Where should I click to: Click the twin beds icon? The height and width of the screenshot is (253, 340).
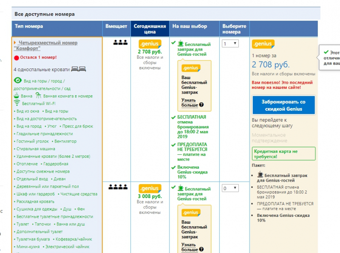click(79, 69)
